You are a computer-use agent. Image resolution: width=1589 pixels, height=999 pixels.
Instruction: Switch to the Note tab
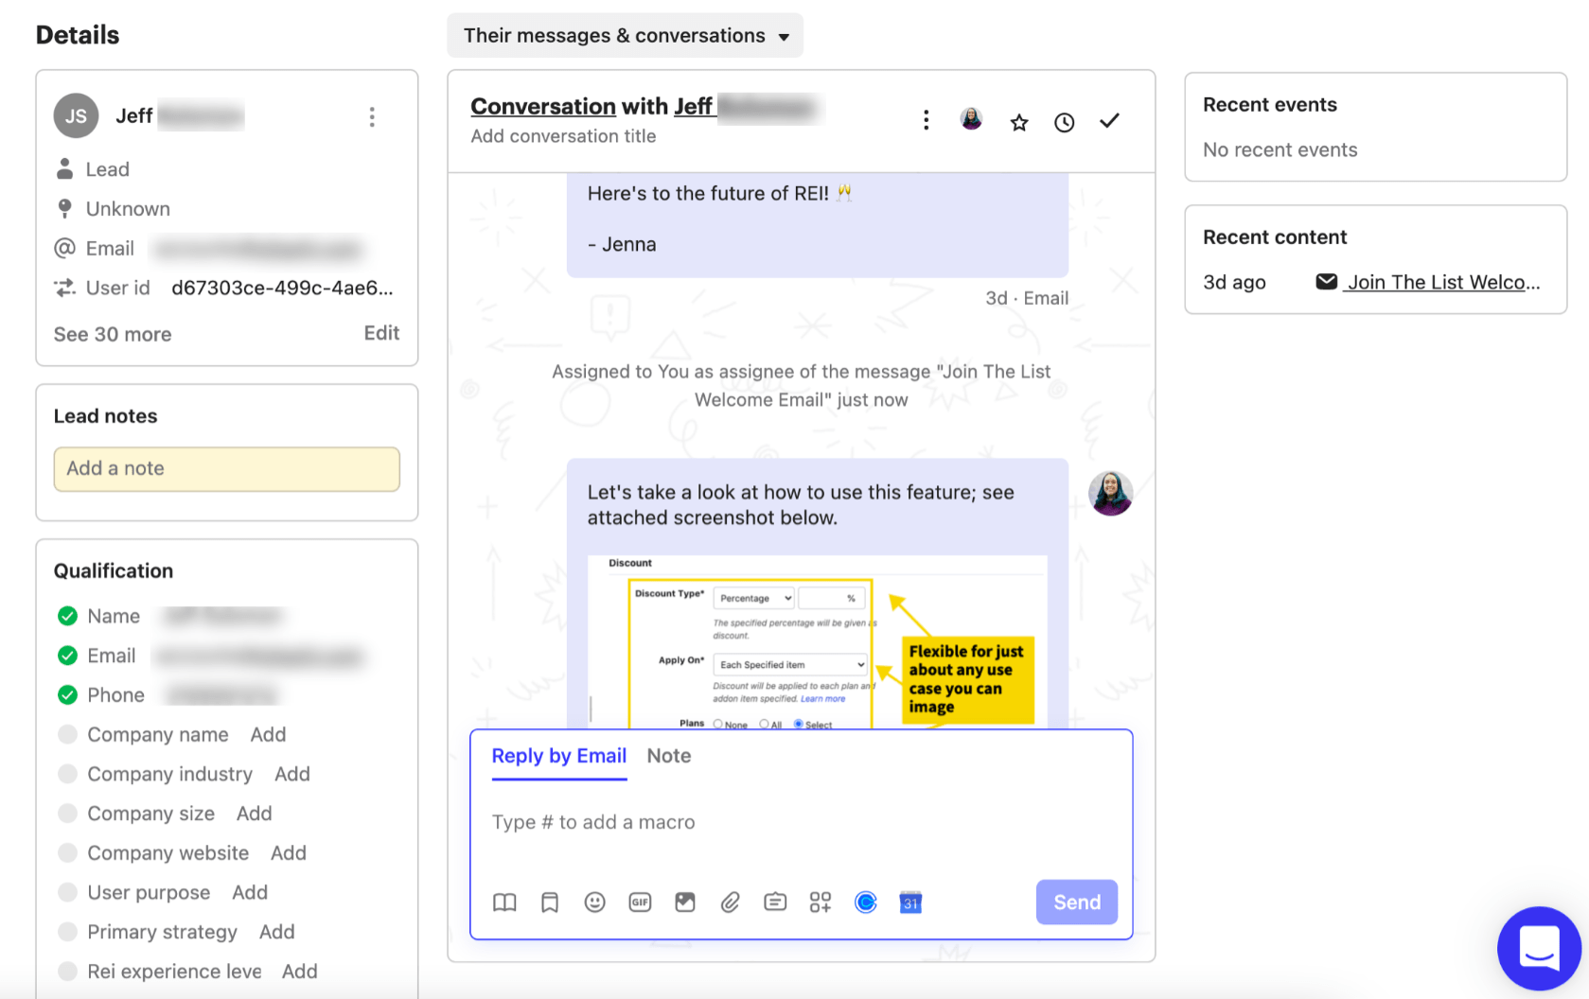(669, 756)
